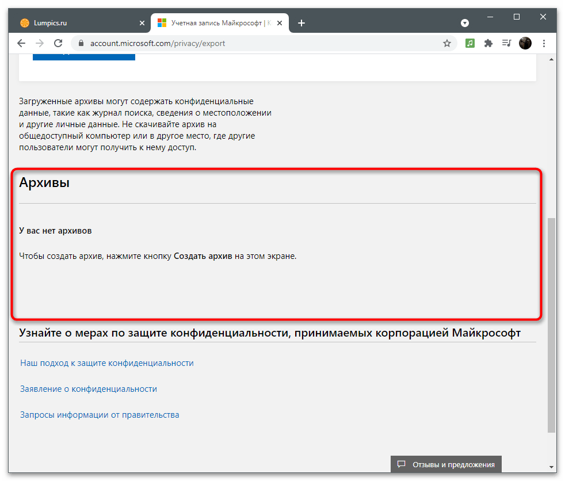
Task: Open a new tab with plus button
Action: (301, 23)
